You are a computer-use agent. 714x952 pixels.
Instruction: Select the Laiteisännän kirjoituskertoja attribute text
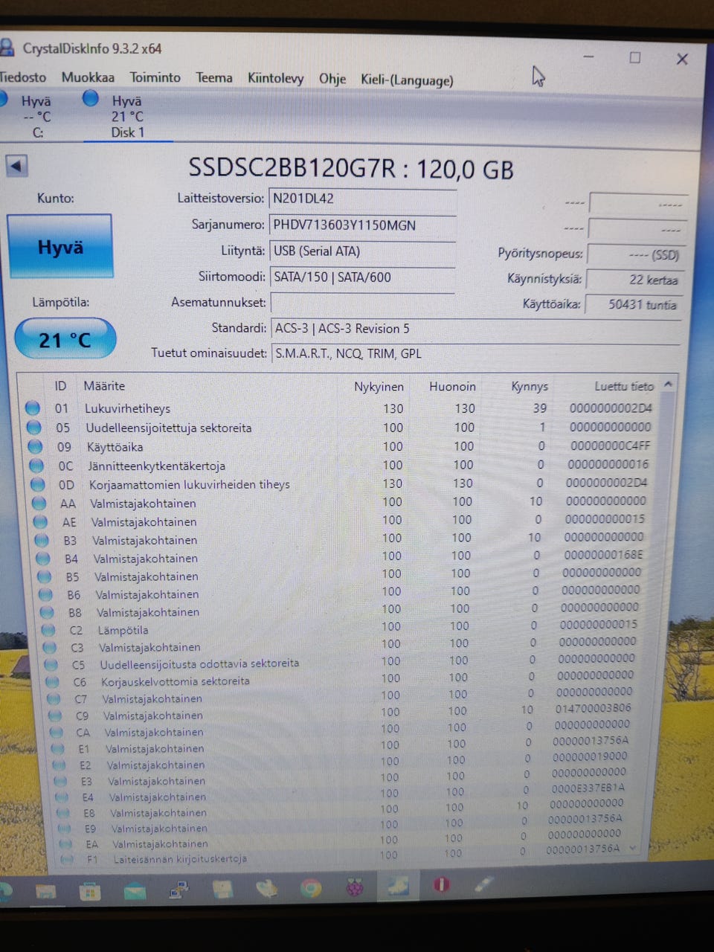[180, 859]
